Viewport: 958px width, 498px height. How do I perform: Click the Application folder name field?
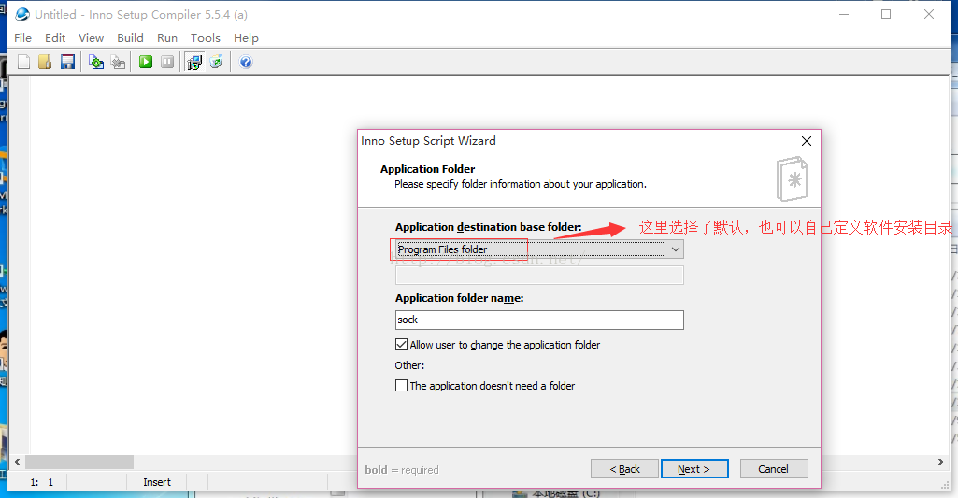click(x=539, y=320)
